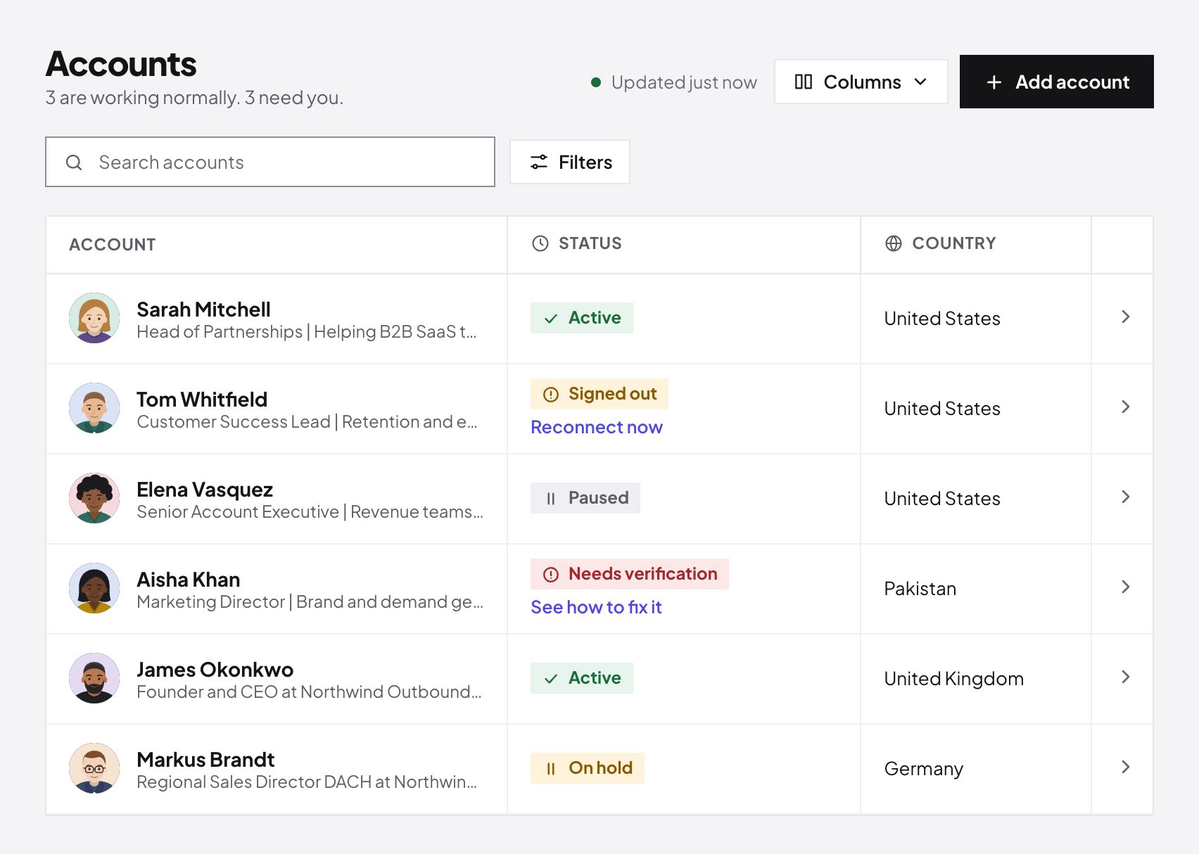Click Markus Brandt's avatar

[x=94, y=768]
